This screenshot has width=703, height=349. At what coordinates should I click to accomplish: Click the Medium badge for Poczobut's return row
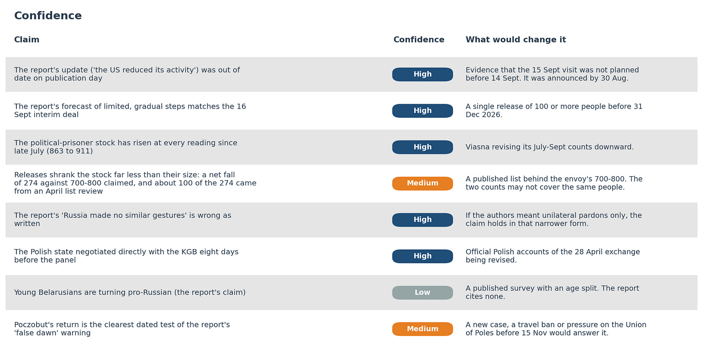click(x=422, y=329)
